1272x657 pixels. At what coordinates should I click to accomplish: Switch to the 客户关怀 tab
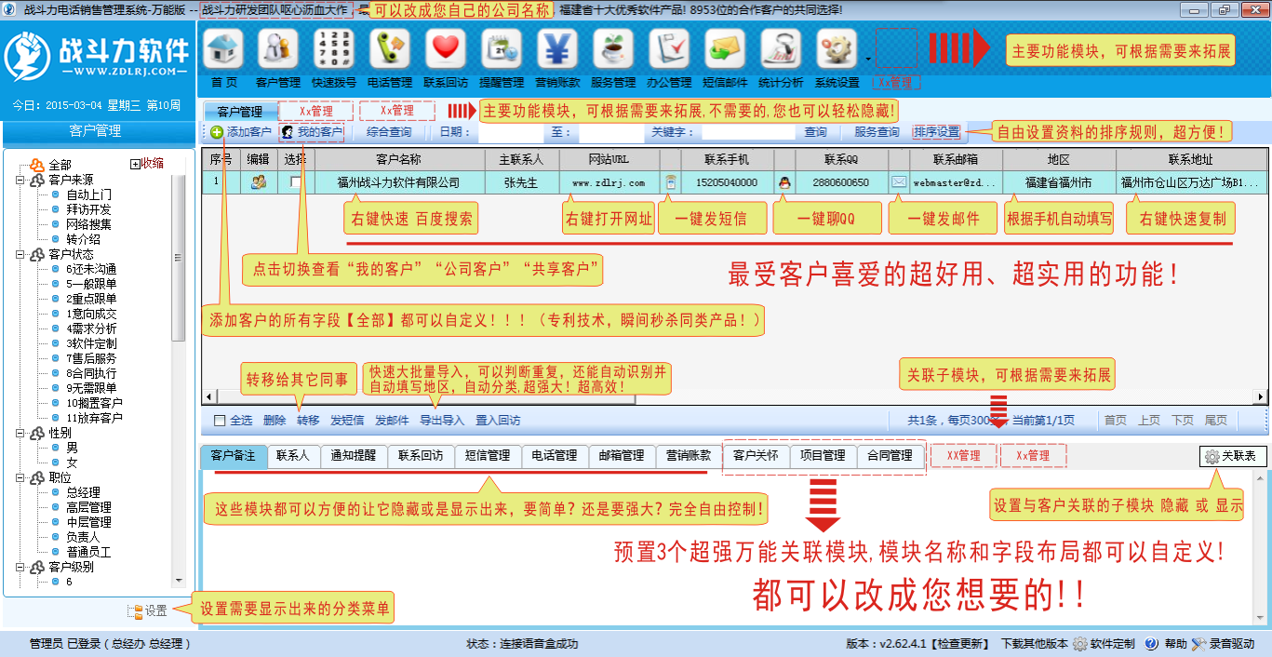[756, 456]
